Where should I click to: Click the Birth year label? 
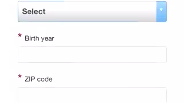pyautogui.click(x=40, y=38)
